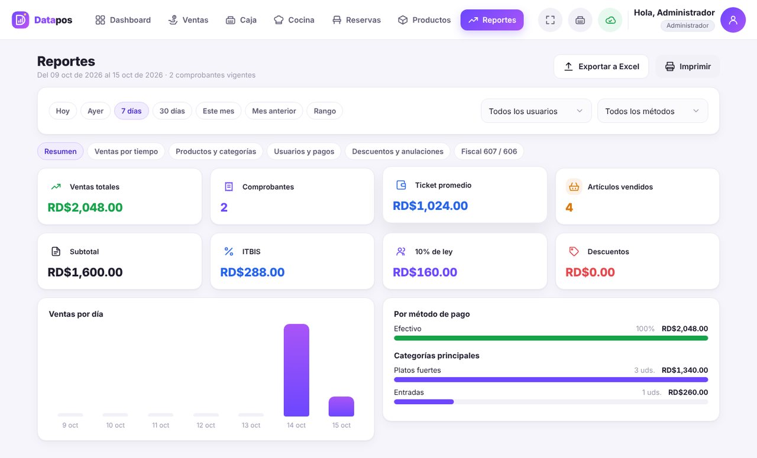Image resolution: width=757 pixels, height=458 pixels.
Task: Open the Productos y categorías tab
Action: click(216, 151)
